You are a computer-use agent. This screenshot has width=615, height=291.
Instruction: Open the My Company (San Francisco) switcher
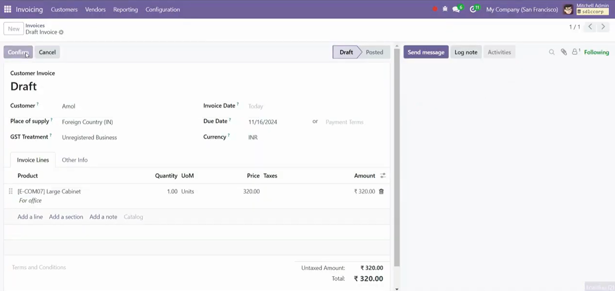[x=522, y=10]
